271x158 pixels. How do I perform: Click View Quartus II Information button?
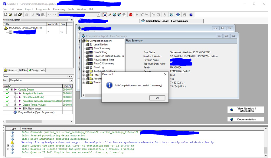click(x=246, y=110)
